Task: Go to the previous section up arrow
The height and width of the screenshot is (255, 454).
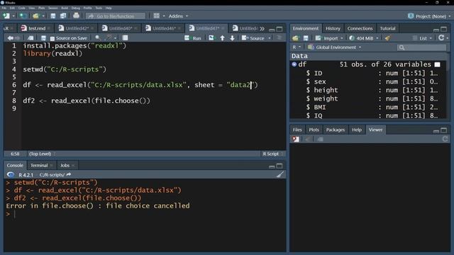Action: (222, 38)
